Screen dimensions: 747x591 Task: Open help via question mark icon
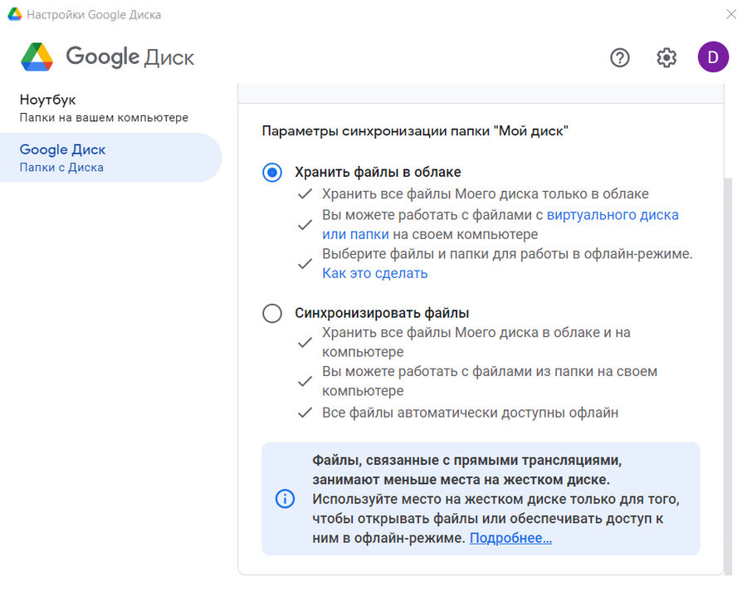pyautogui.click(x=620, y=57)
